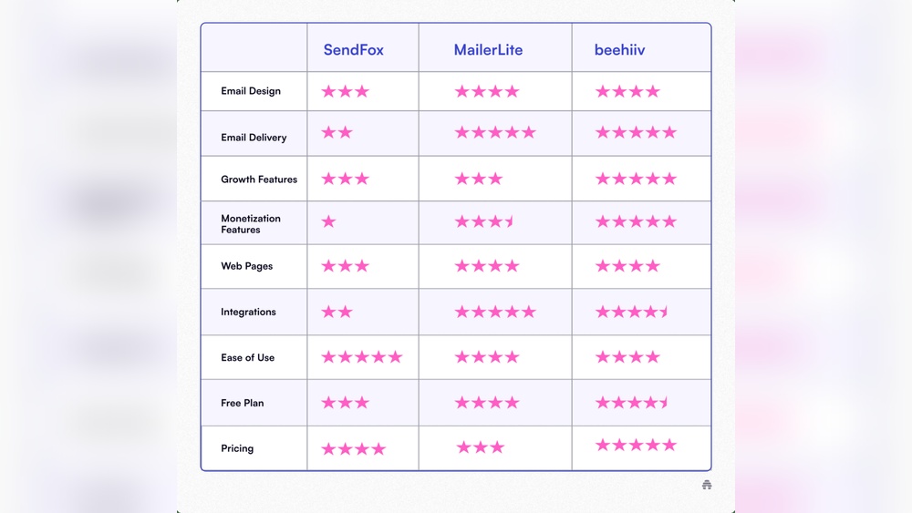
Task: Select the SendFox column header
Action: coord(354,50)
